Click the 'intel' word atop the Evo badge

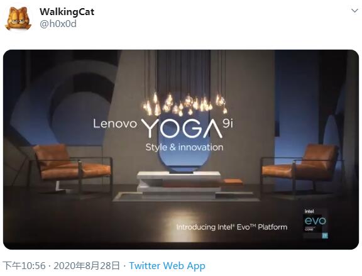click(309, 211)
